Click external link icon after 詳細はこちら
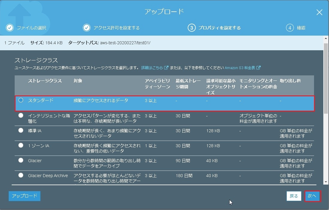329x210 pixels. (x=166, y=68)
